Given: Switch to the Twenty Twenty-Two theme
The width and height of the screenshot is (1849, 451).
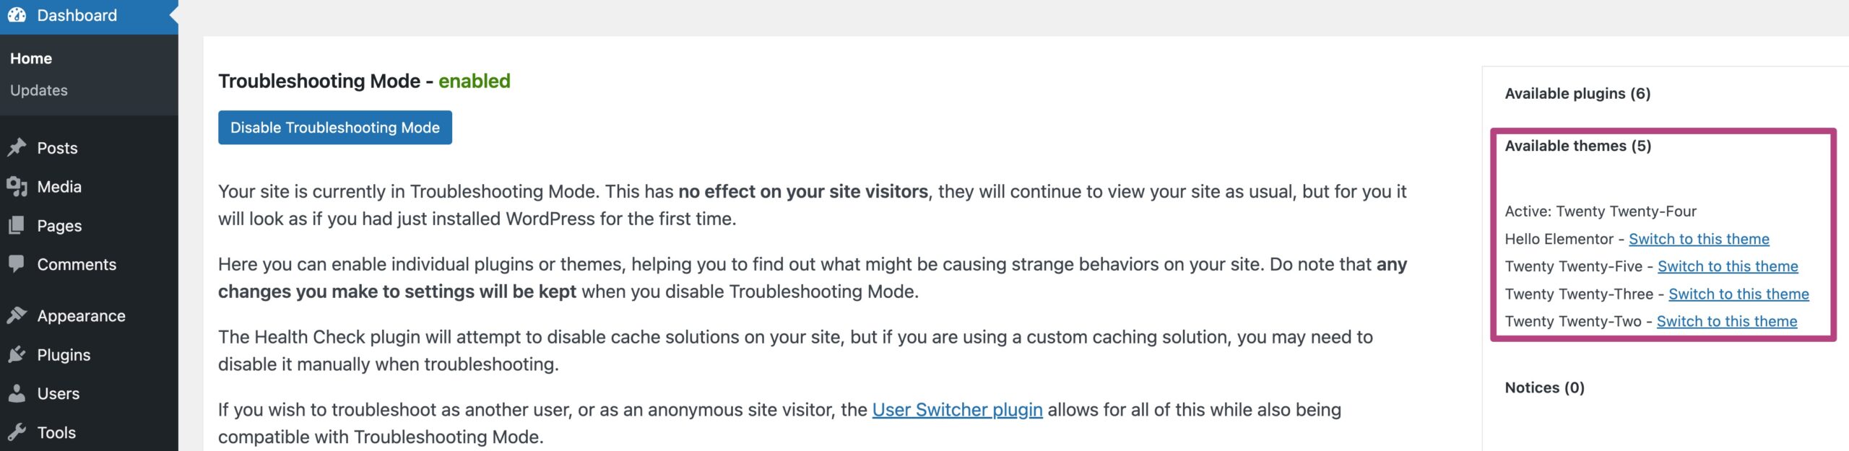Looking at the screenshot, I should coord(1726,322).
